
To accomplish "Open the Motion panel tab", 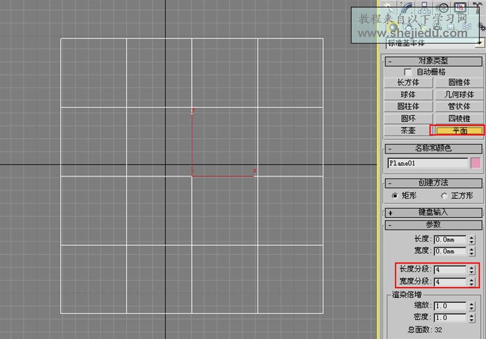I will click(442, 7).
